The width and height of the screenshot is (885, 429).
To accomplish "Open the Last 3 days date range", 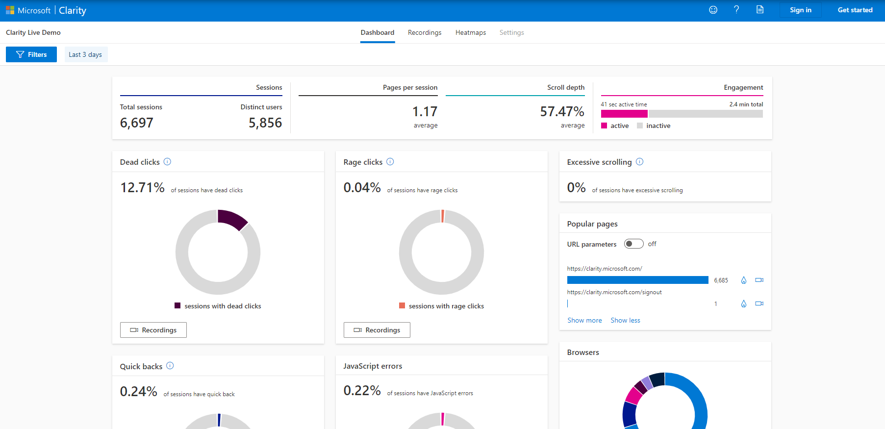I will [x=86, y=54].
